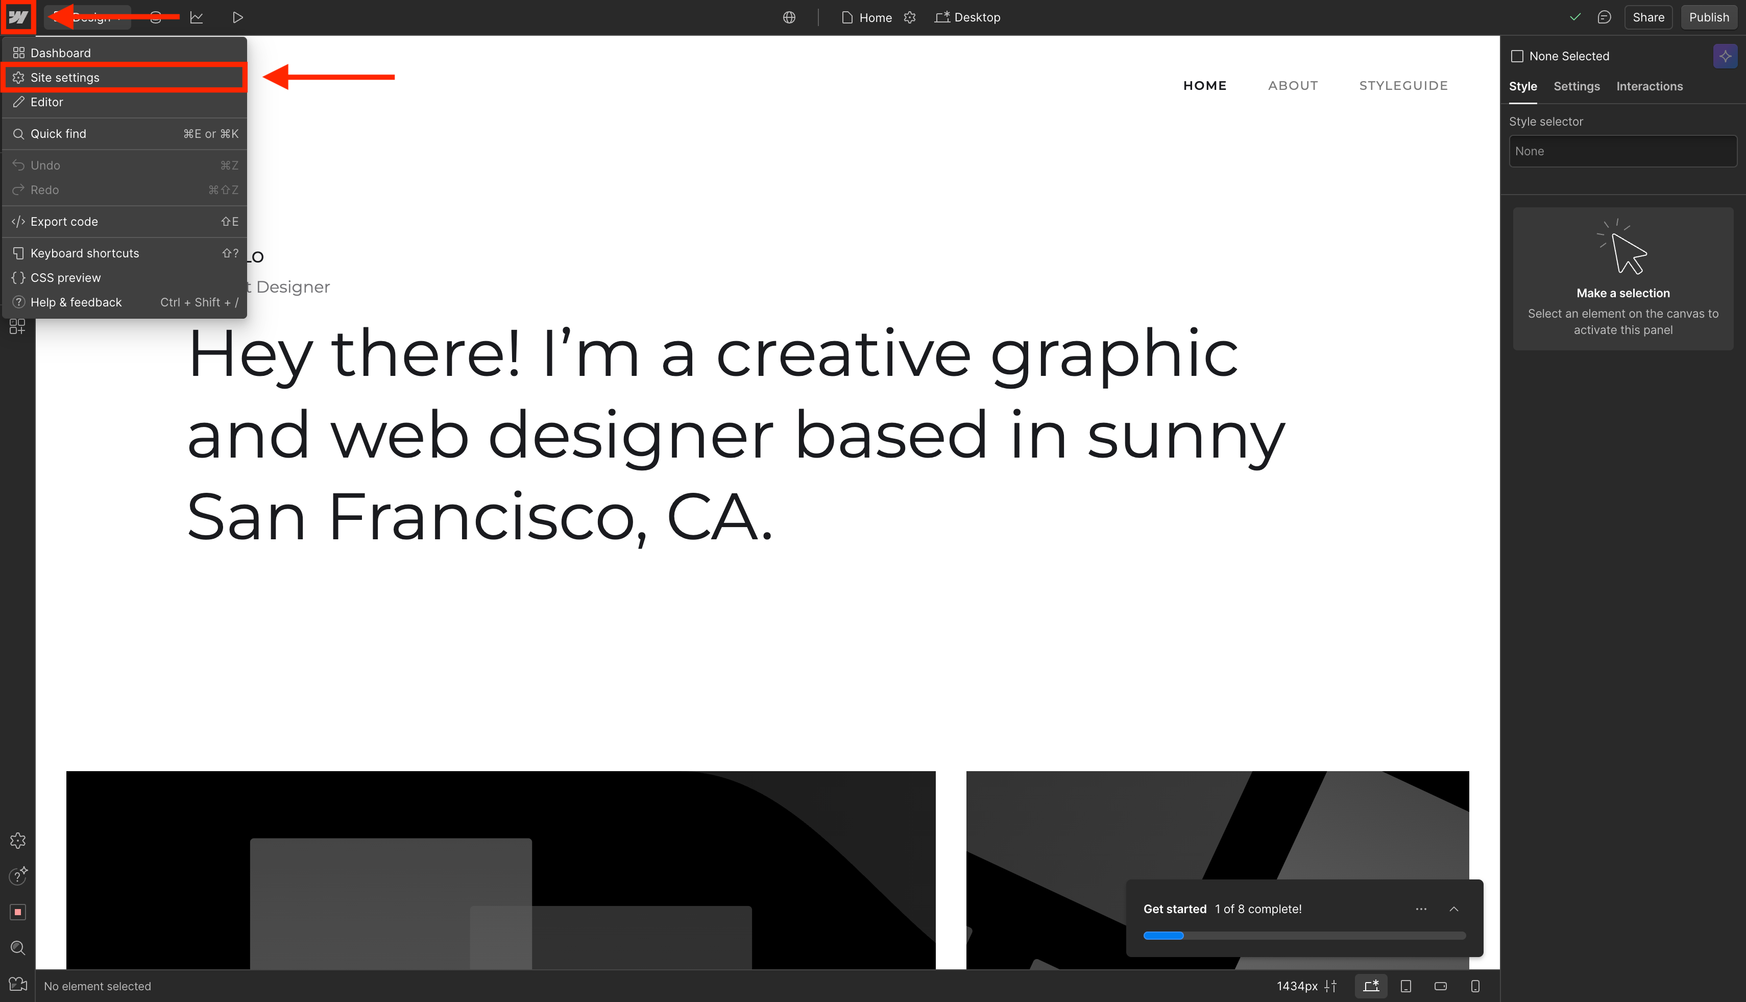Open the video tutorials camera icon
This screenshot has height=1002, width=1746.
pyautogui.click(x=18, y=984)
